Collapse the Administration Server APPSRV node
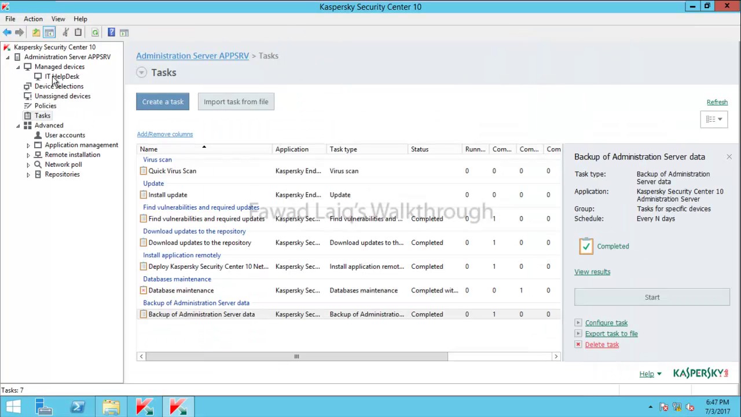Viewport: 741px width, 417px height. [8, 57]
